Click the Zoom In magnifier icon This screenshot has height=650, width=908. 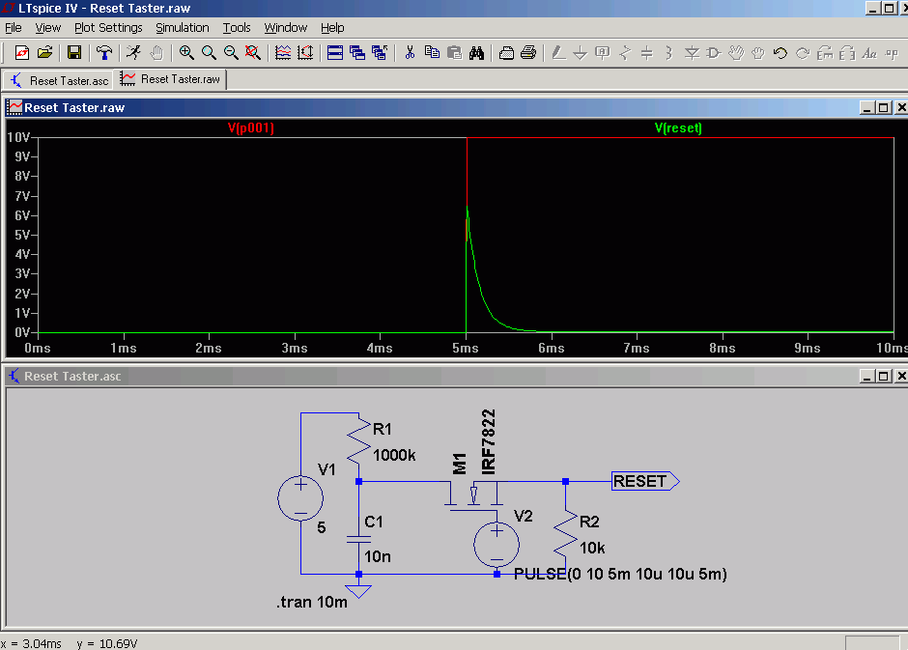point(186,53)
